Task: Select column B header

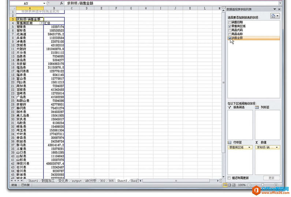Action: pyautogui.click(x=54, y=8)
